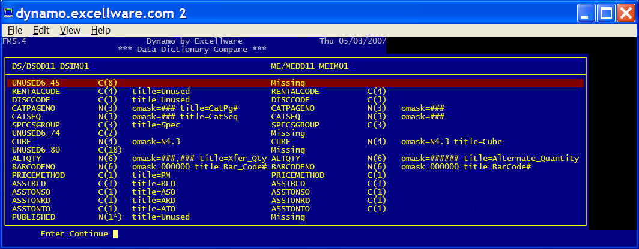Image resolution: width=639 pixels, height=249 pixels.
Task: Click right column RENTALCODE field
Action: (x=295, y=92)
